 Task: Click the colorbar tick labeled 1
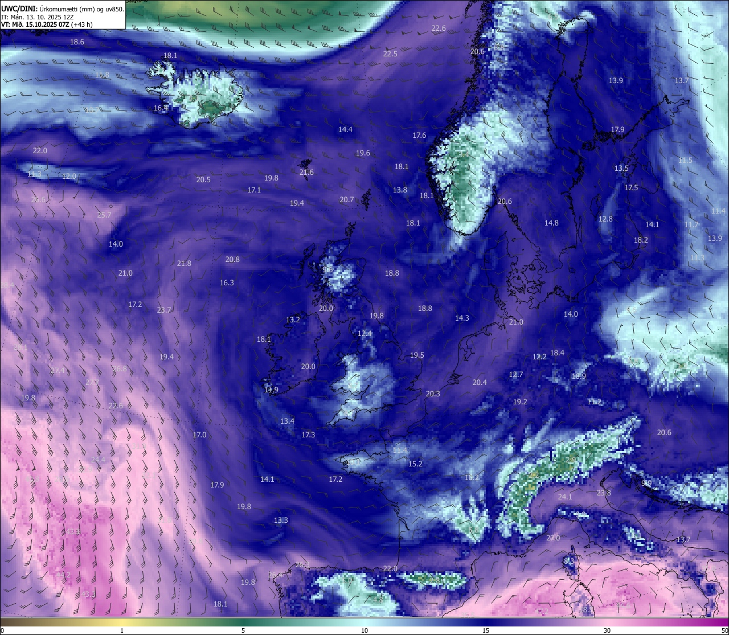pyautogui.click(x=122, y=630)
